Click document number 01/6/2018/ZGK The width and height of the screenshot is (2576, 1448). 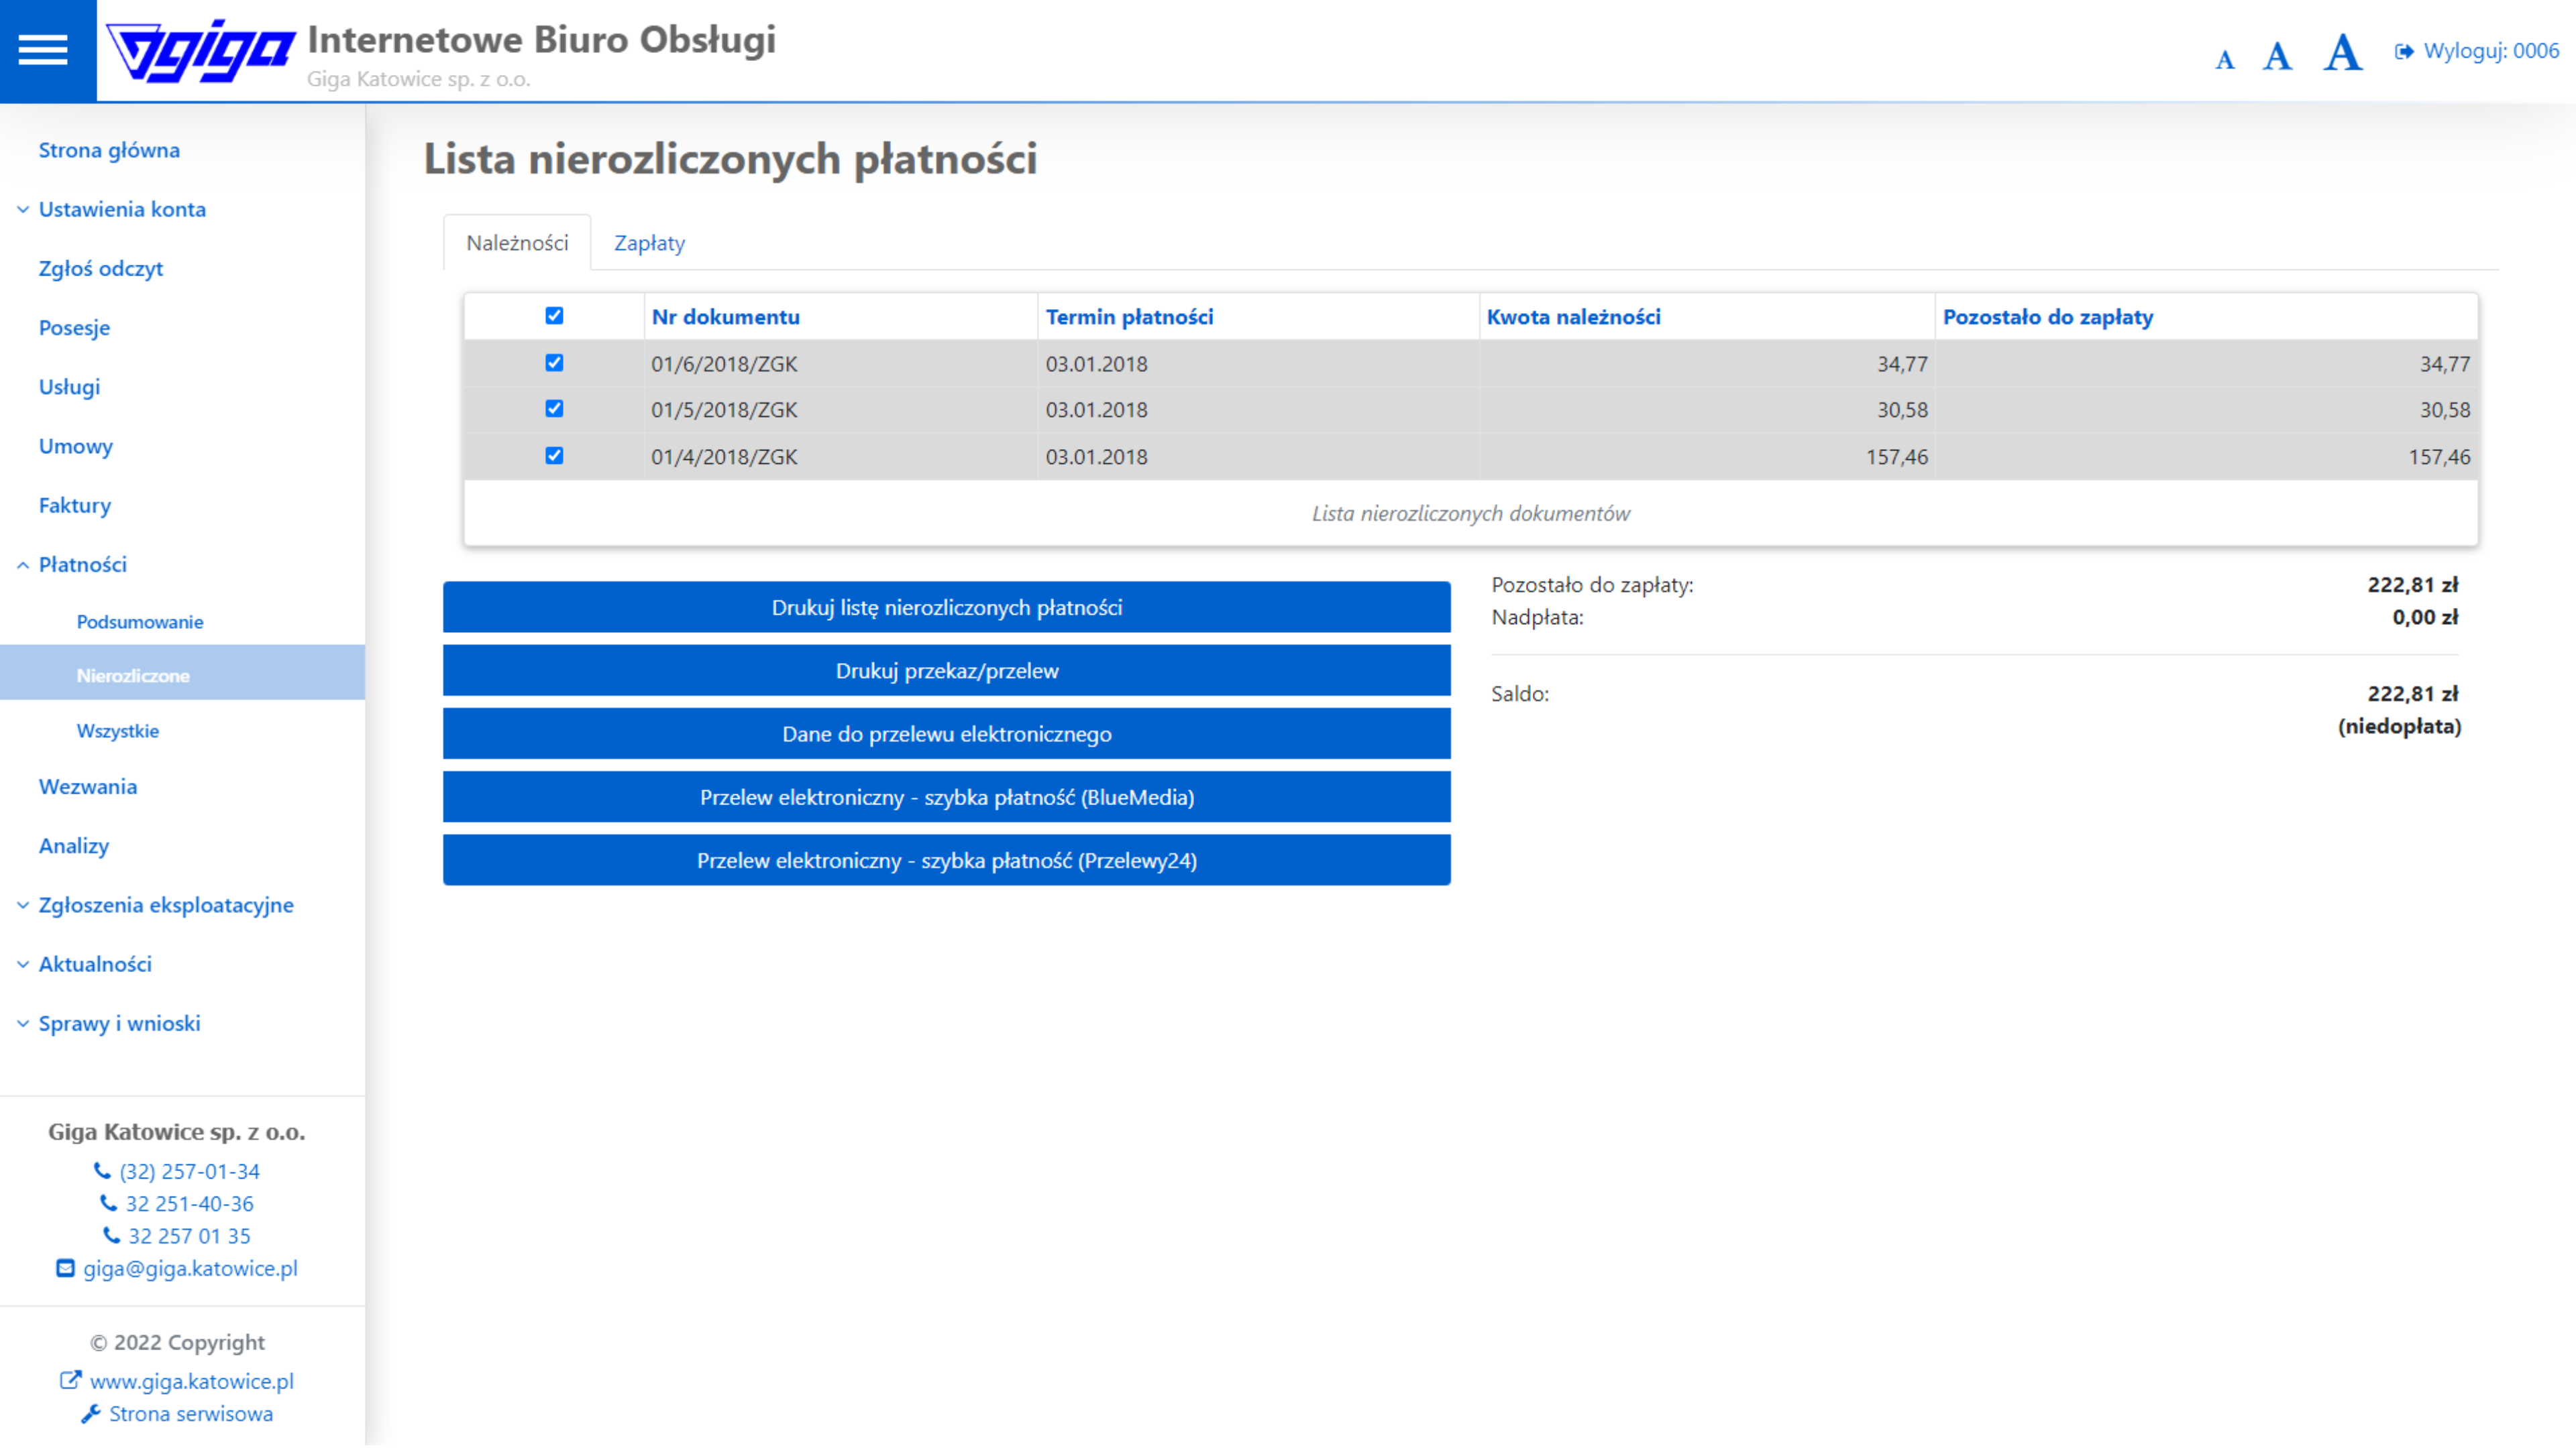[x=725, y=364]
